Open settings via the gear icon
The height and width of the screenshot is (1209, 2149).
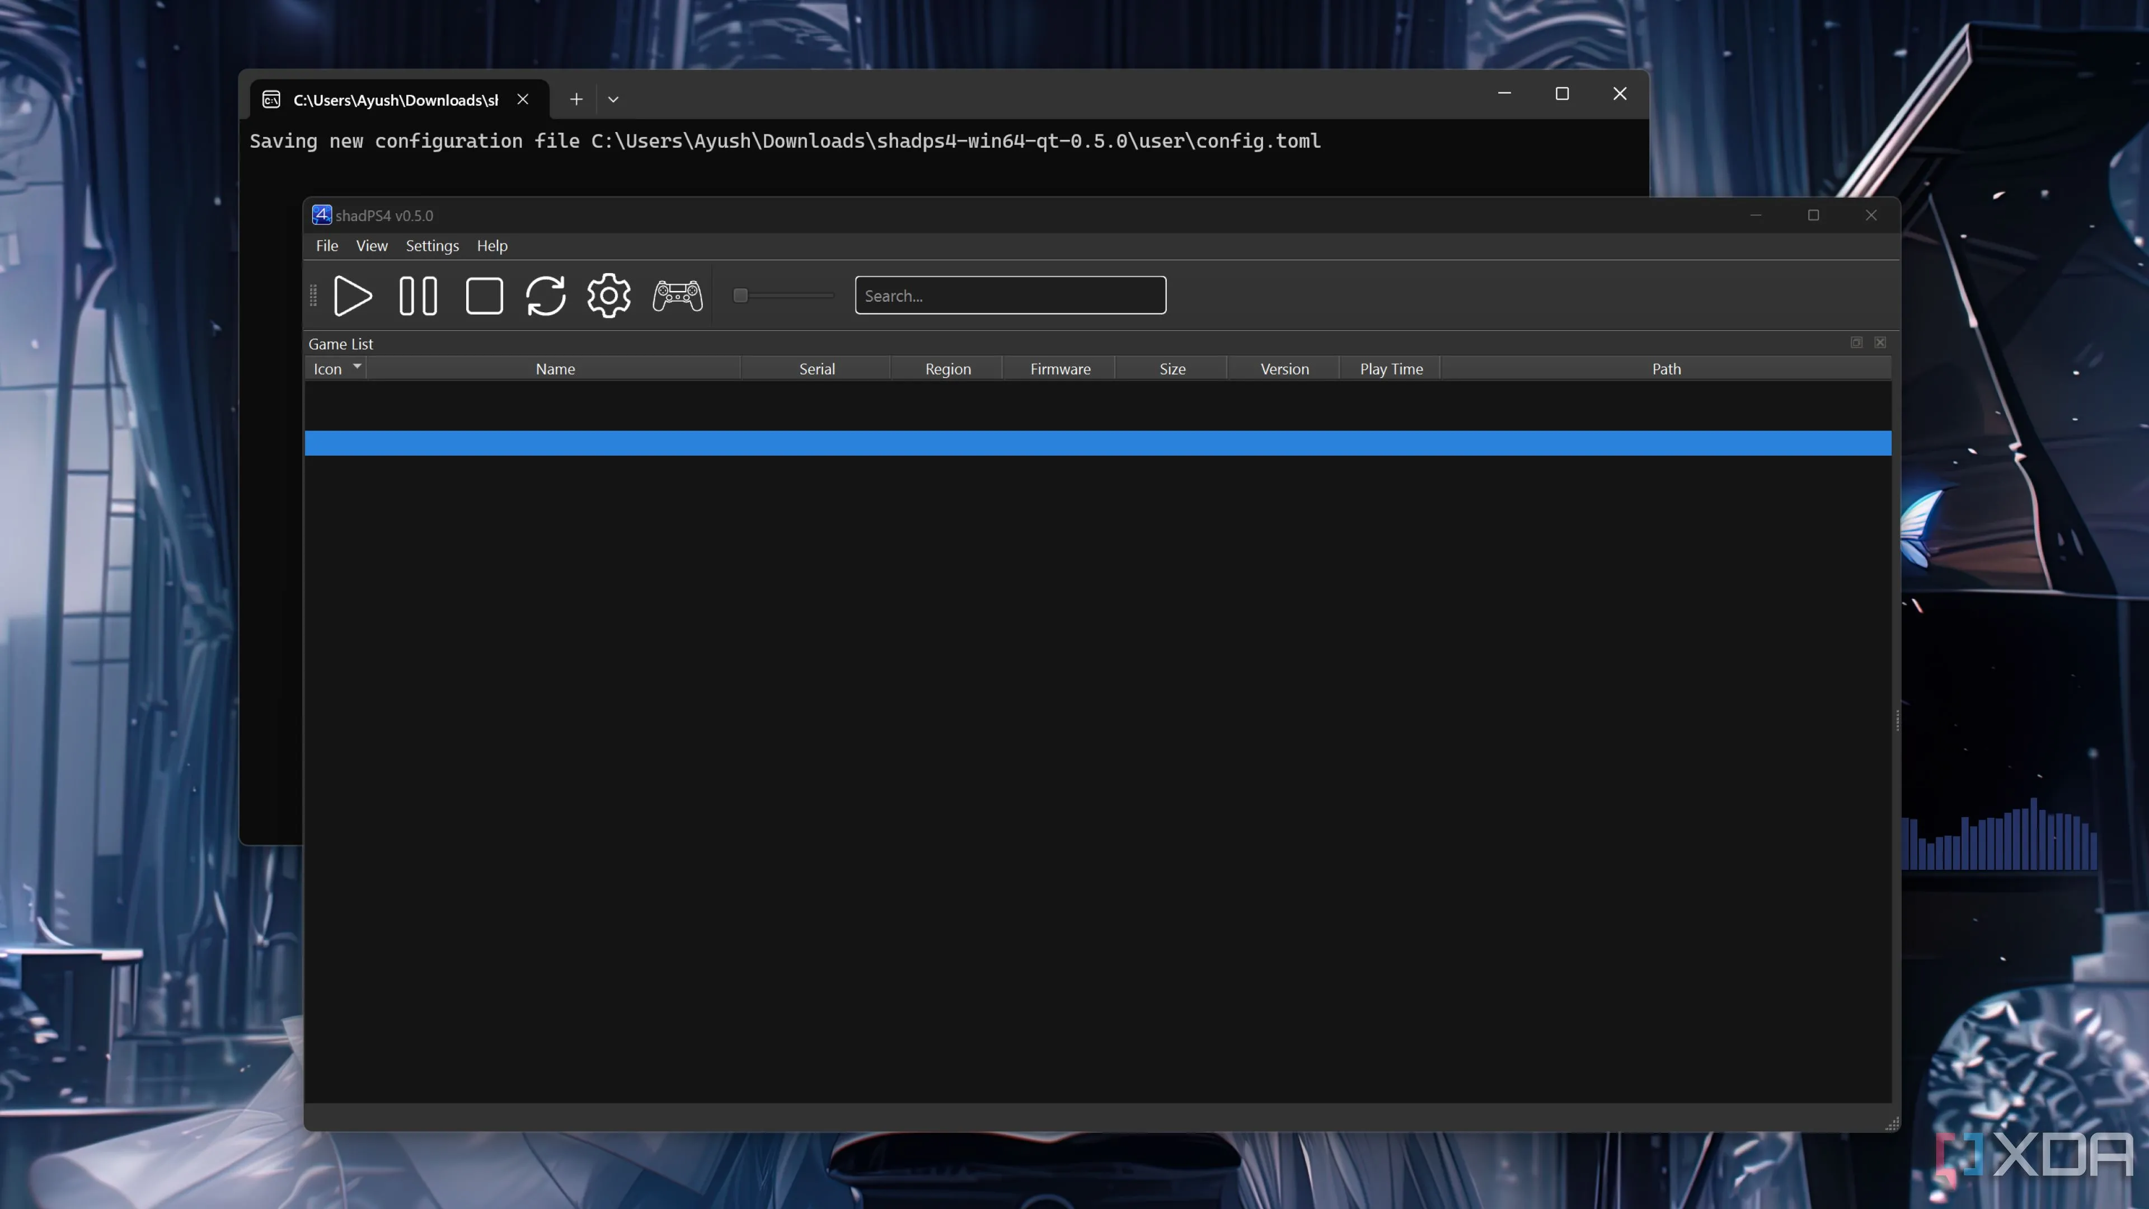(x=609, y=296)
